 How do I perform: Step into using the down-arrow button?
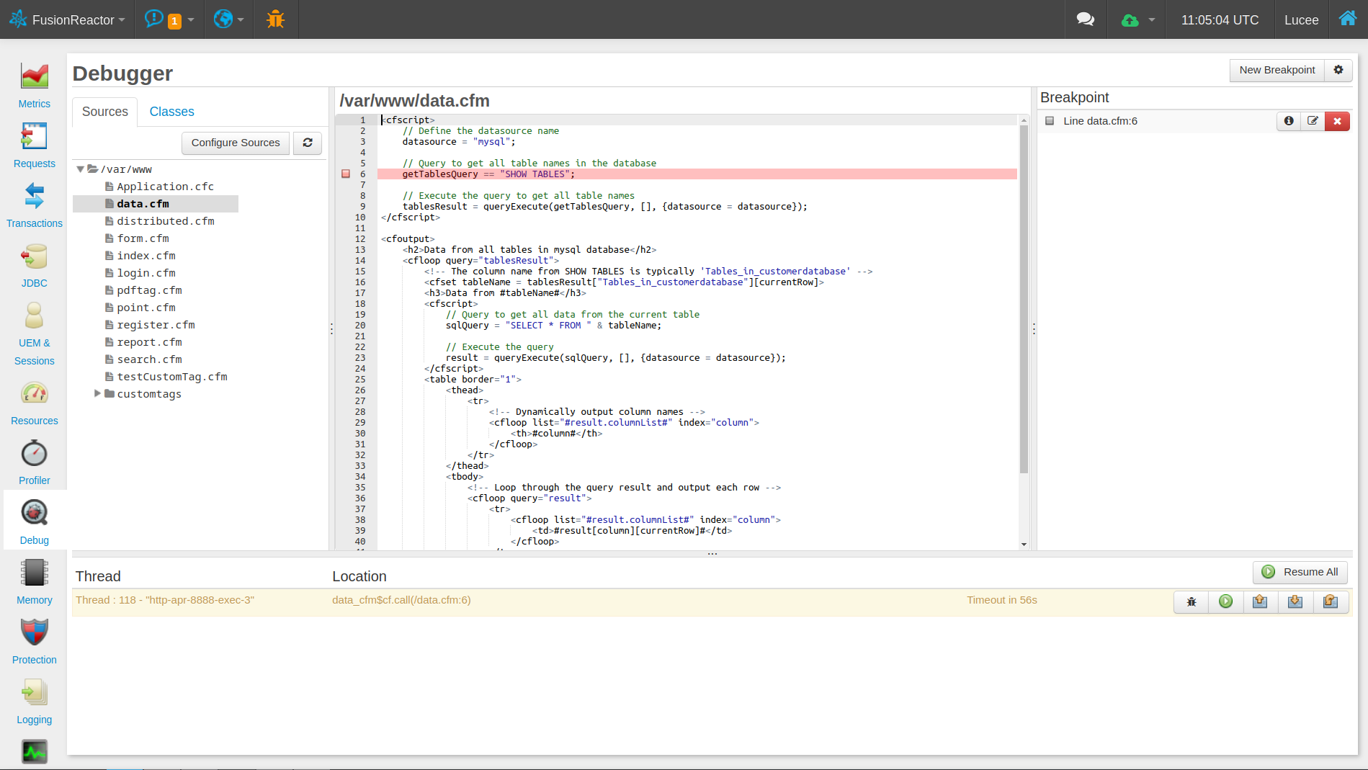click(1295, 601)
